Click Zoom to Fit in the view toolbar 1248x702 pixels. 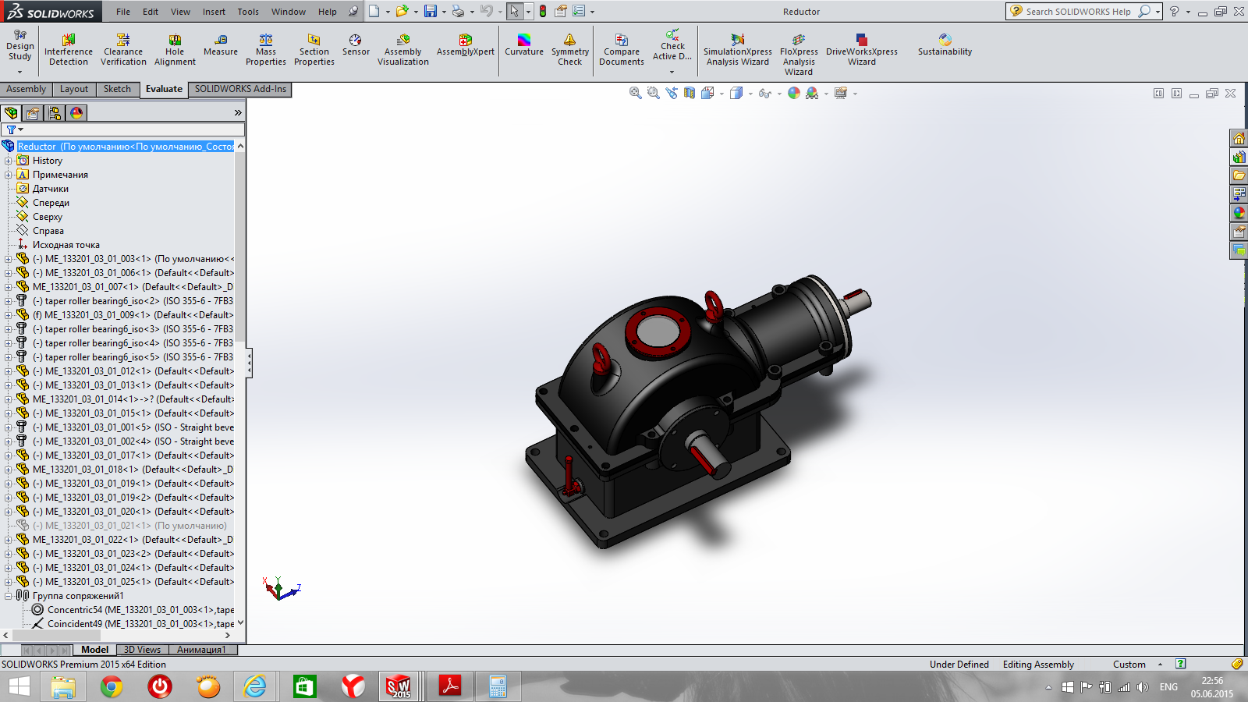coord(636,93)
